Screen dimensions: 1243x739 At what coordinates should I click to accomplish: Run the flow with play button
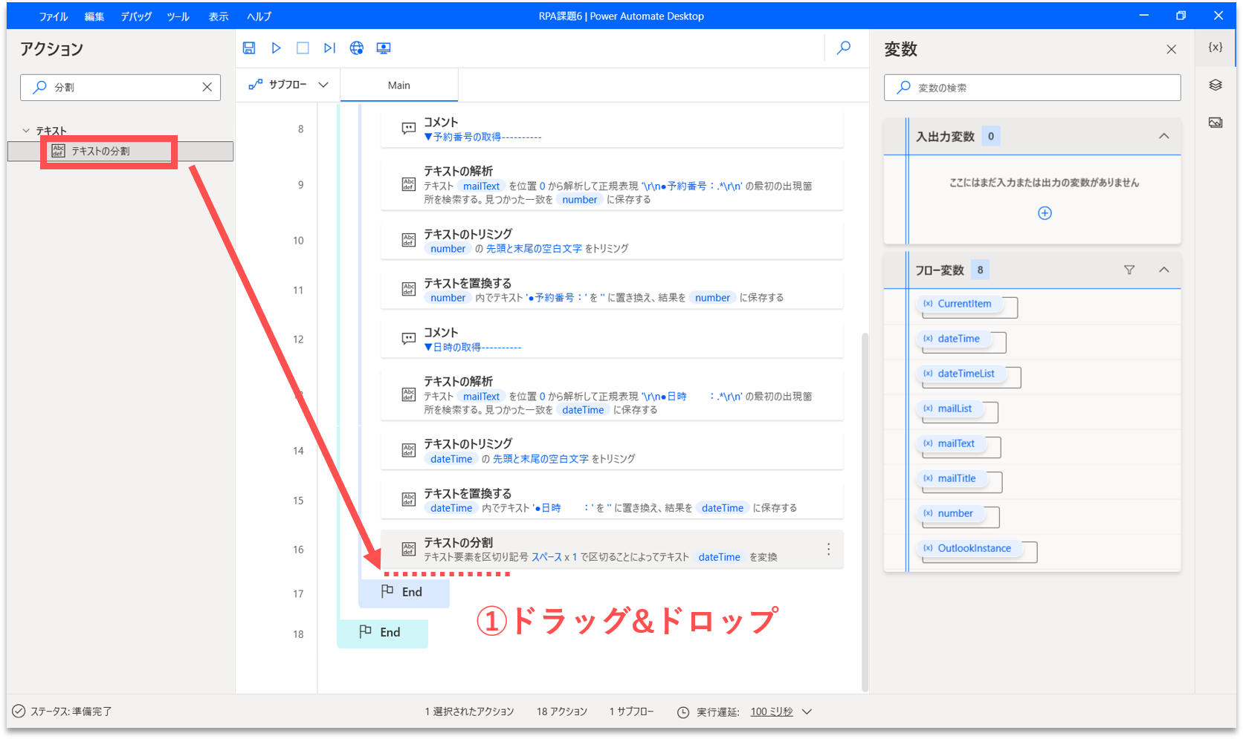[x=276, y=48]
